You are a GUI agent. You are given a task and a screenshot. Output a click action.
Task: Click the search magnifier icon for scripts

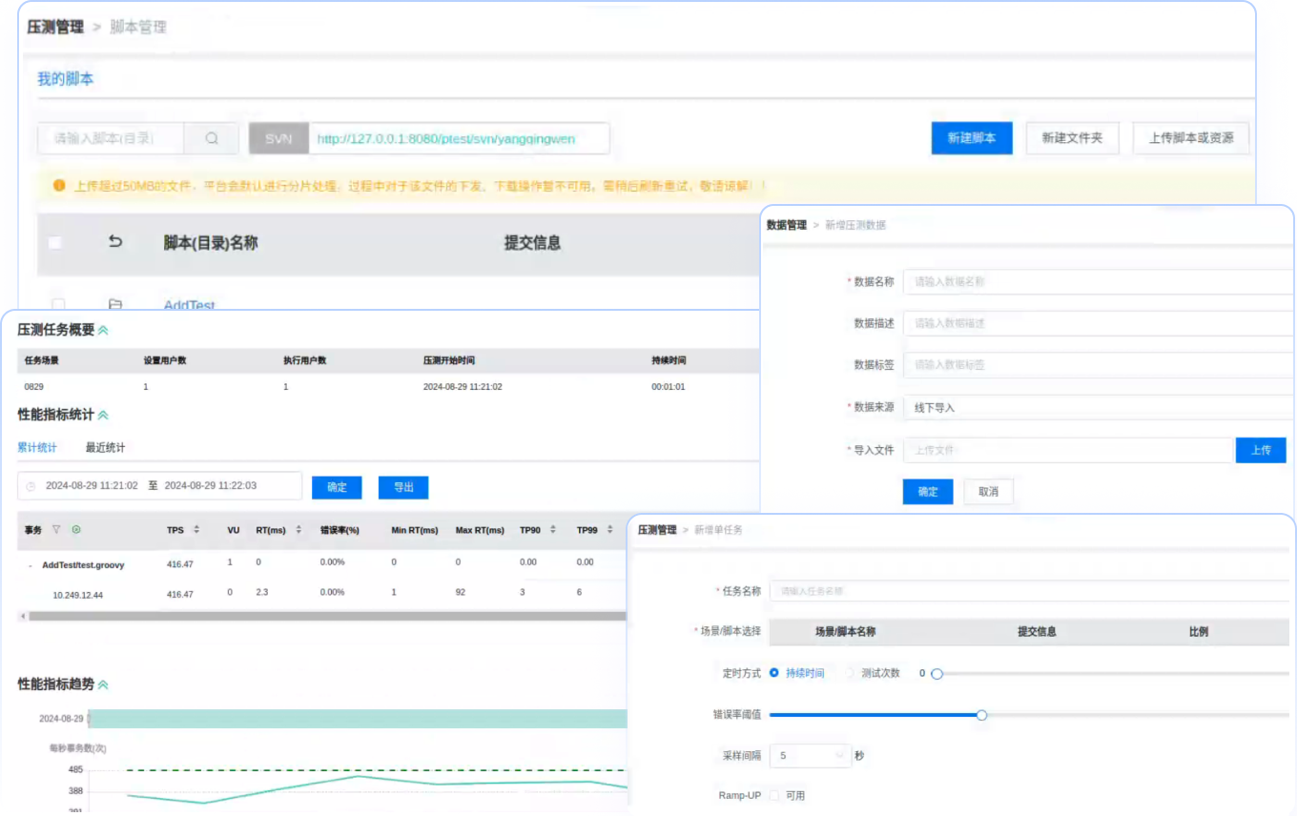[x=212, y=138]
